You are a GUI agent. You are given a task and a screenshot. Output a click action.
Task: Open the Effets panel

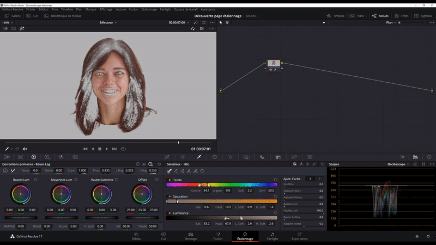[402, 16]
